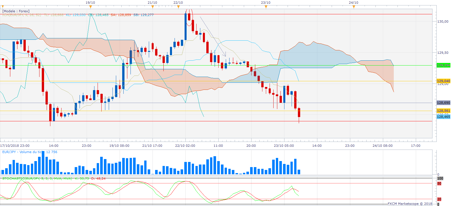Click the 20:00 time axis label

[x=251, y=146]
